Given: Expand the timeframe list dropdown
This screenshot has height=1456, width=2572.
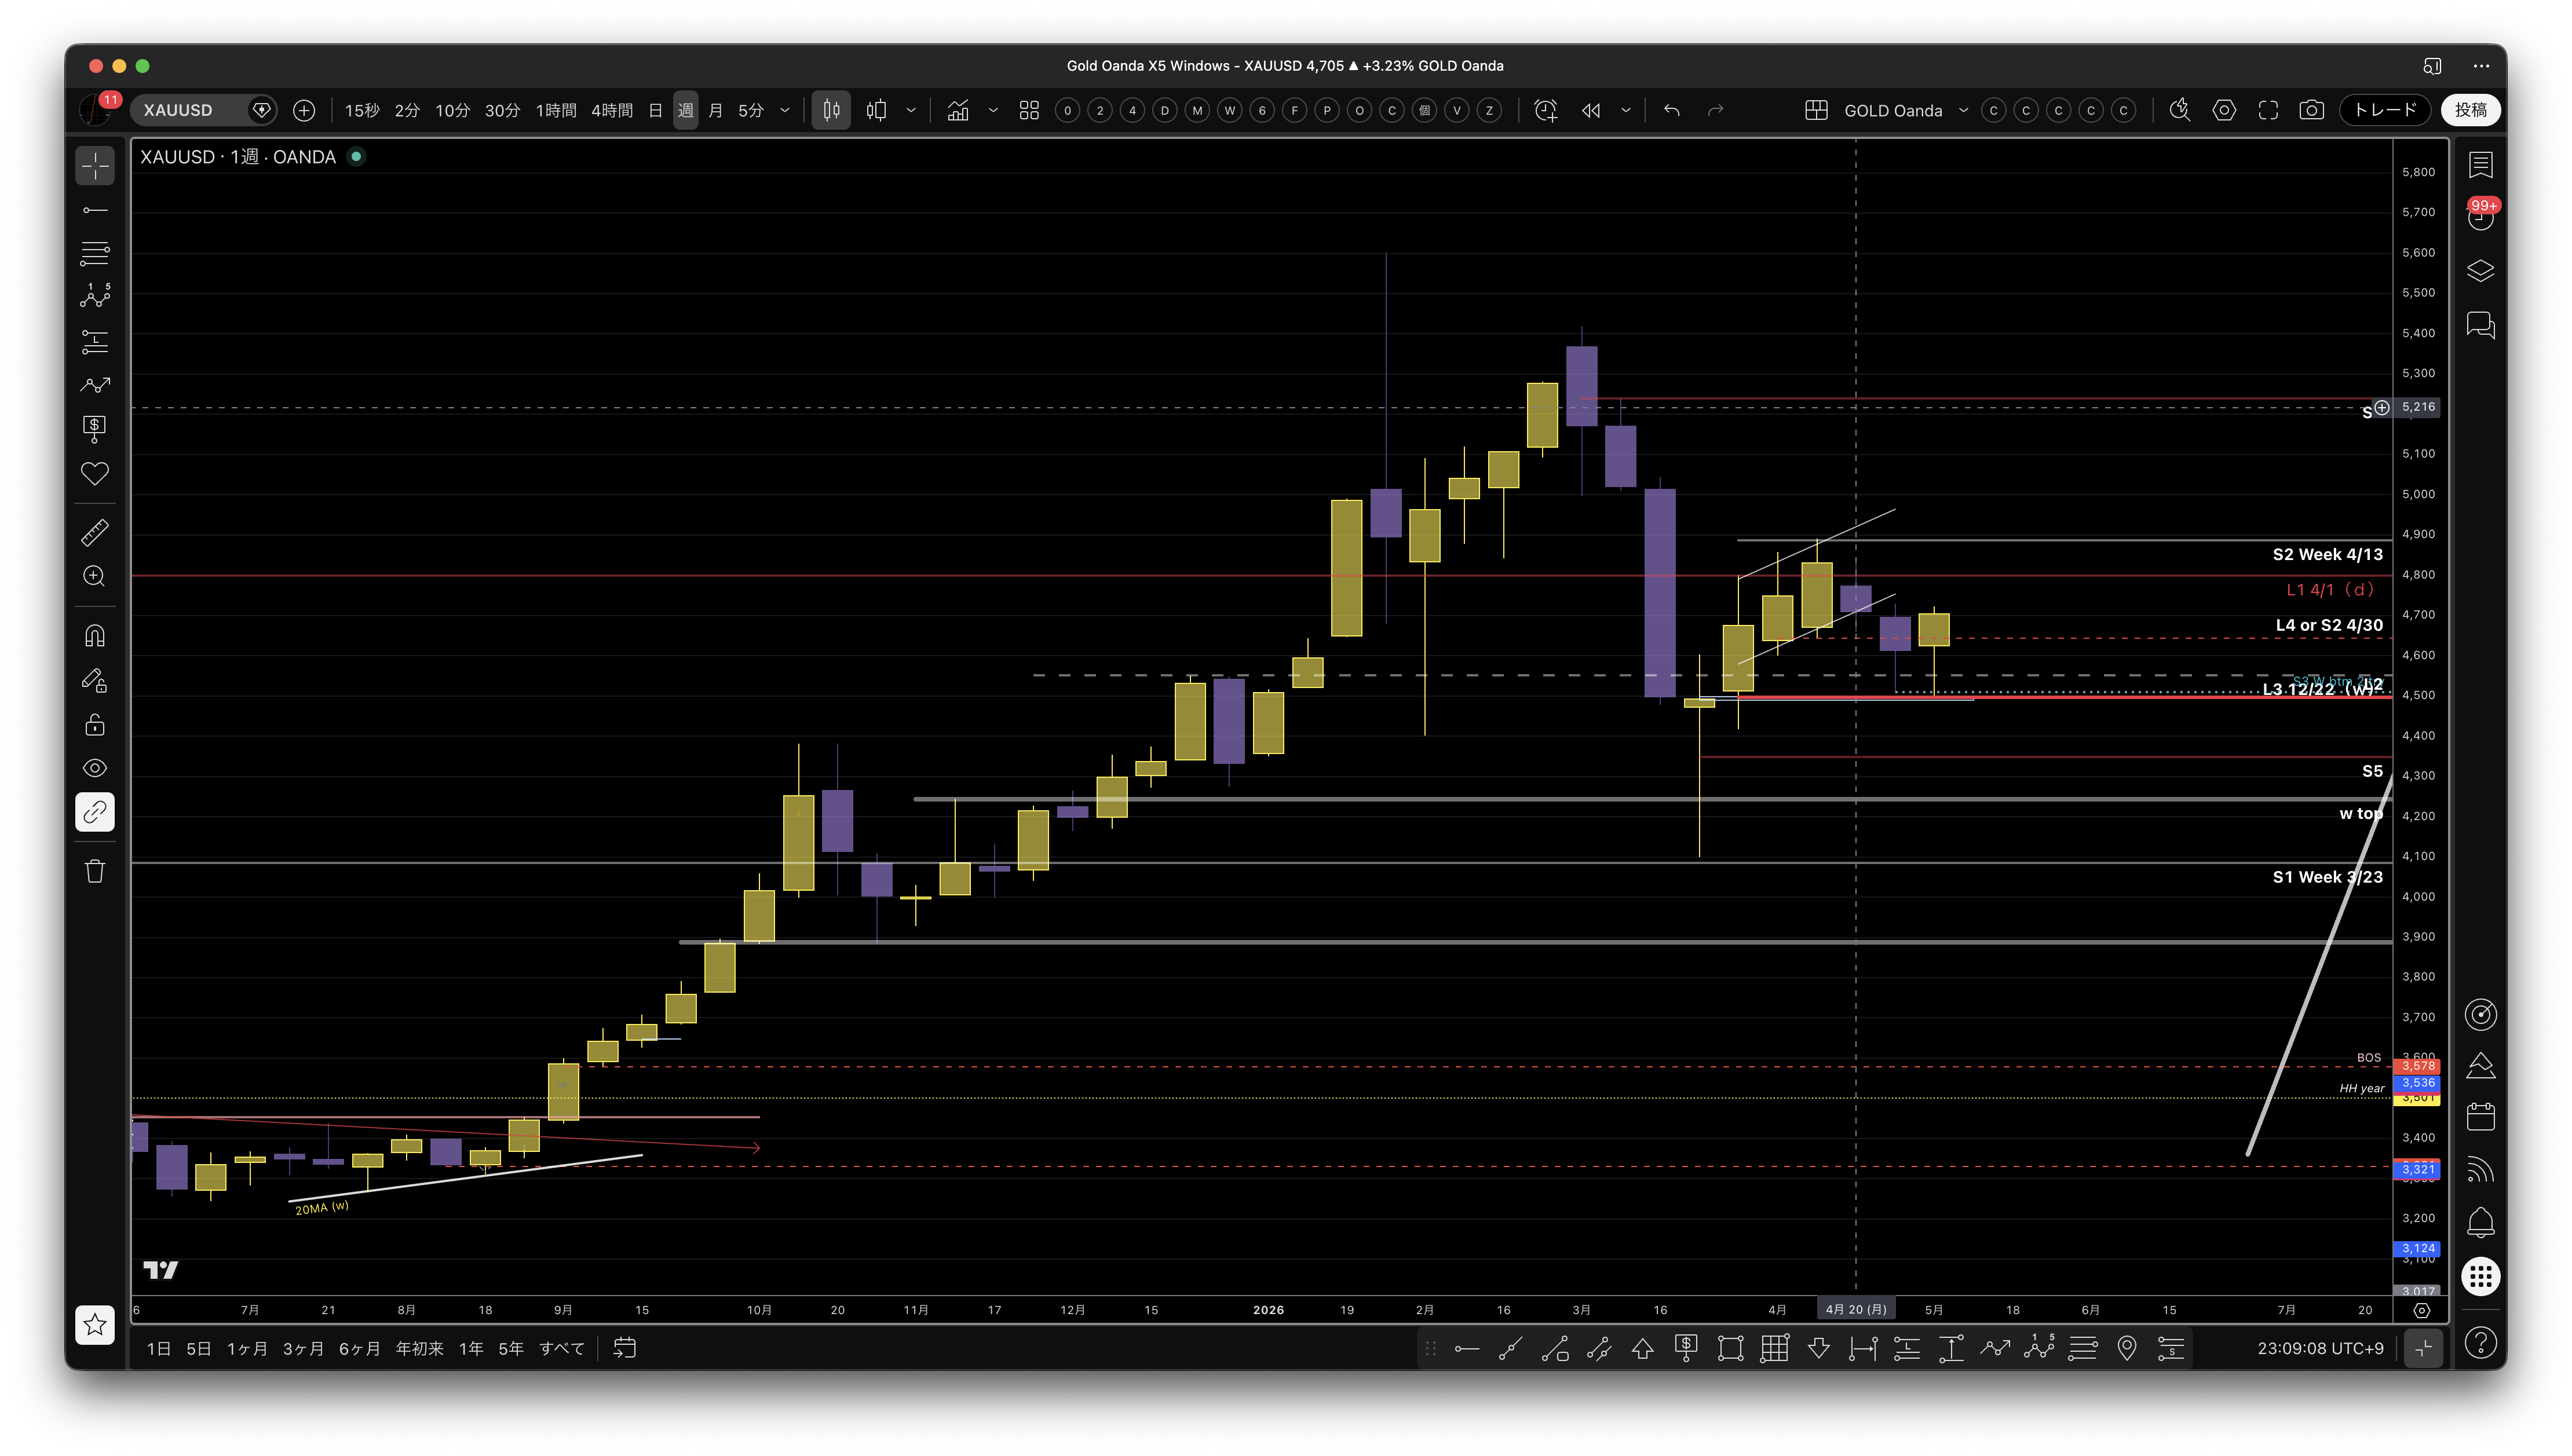Looking at the screenshot, I should (x=785, y=110).
